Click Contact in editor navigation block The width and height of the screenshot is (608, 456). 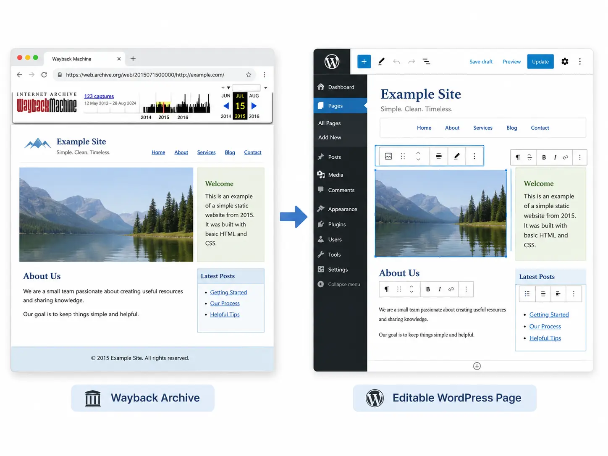tap(540, 128)
